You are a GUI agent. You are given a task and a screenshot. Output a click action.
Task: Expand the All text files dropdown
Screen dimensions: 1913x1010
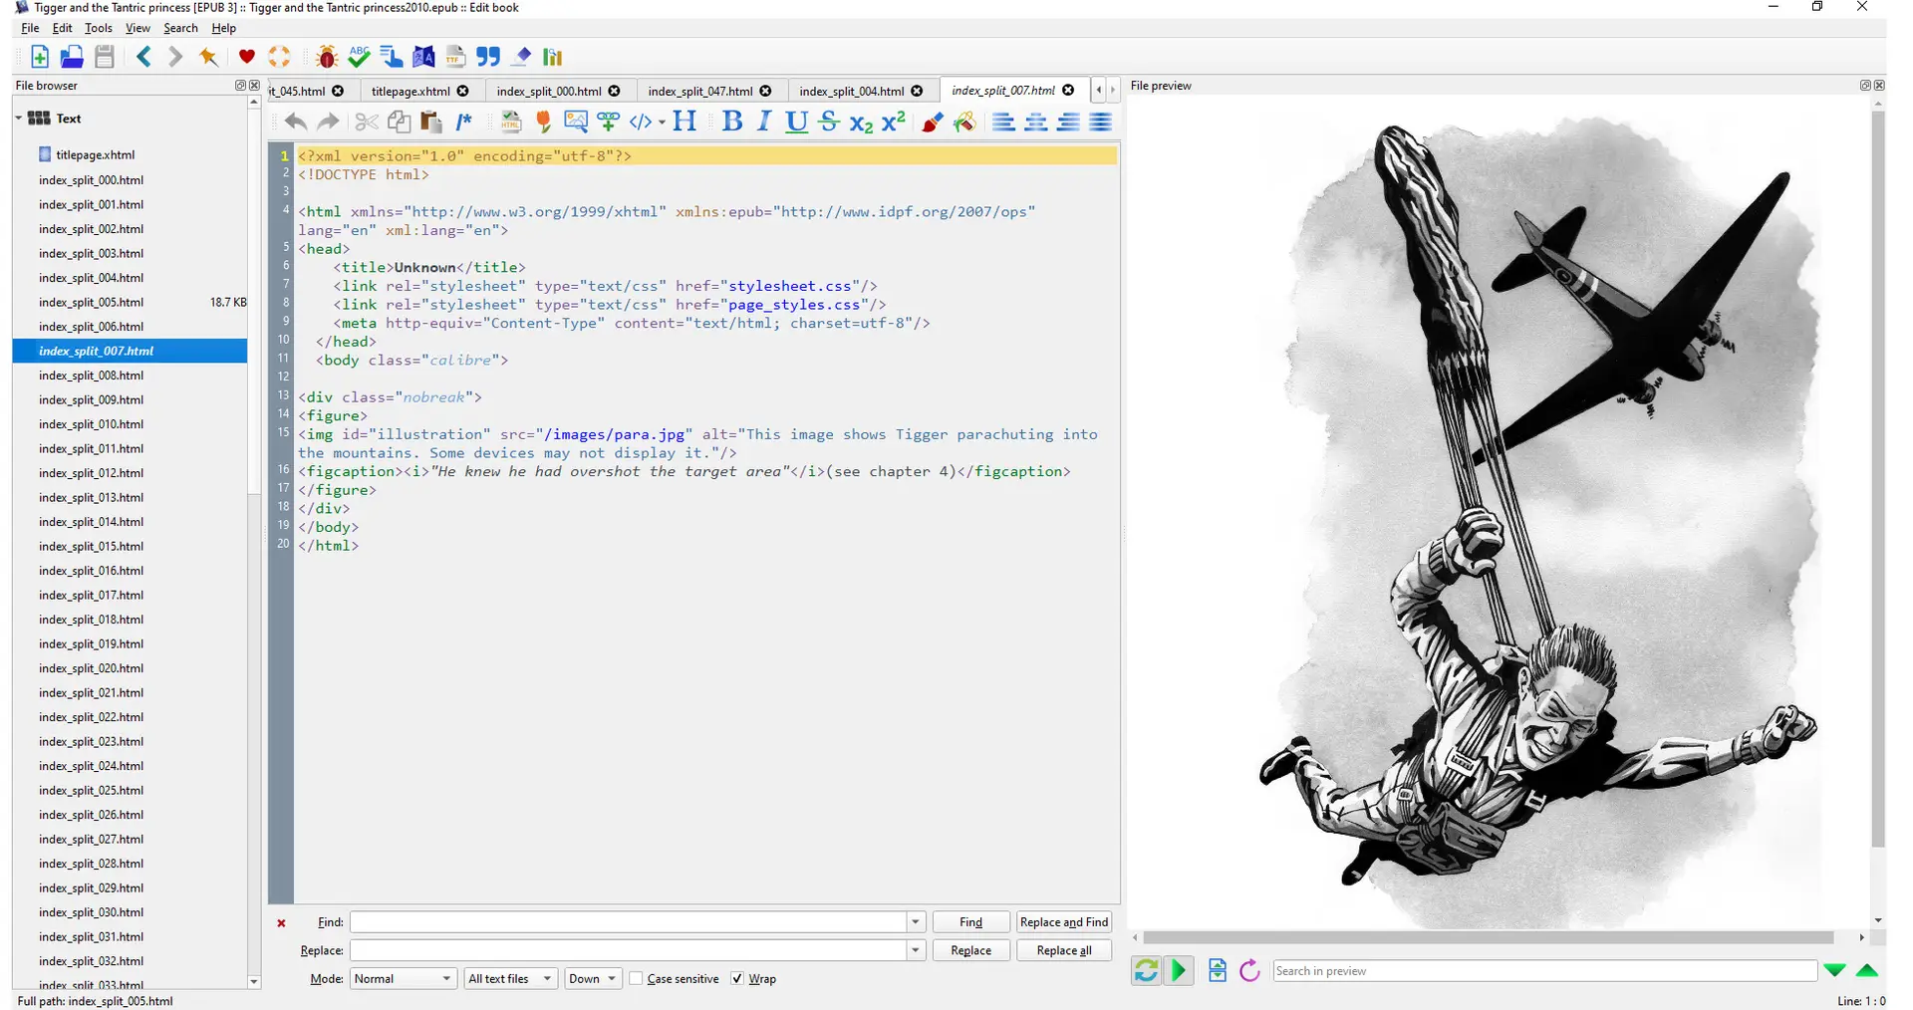pos(509,979)
